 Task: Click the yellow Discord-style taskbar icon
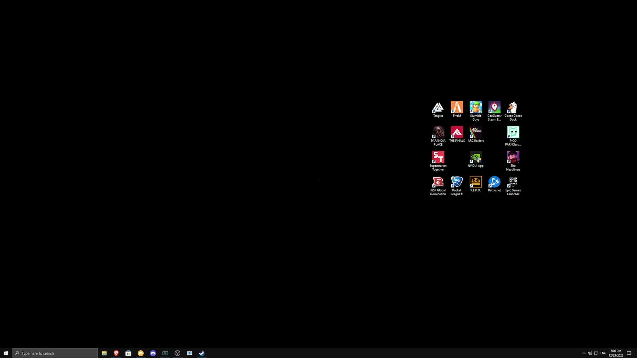[x=141, y=353]
